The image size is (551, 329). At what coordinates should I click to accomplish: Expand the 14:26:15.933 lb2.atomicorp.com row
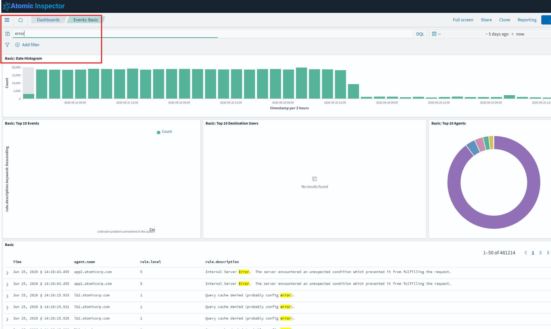[x=7, y=296]
